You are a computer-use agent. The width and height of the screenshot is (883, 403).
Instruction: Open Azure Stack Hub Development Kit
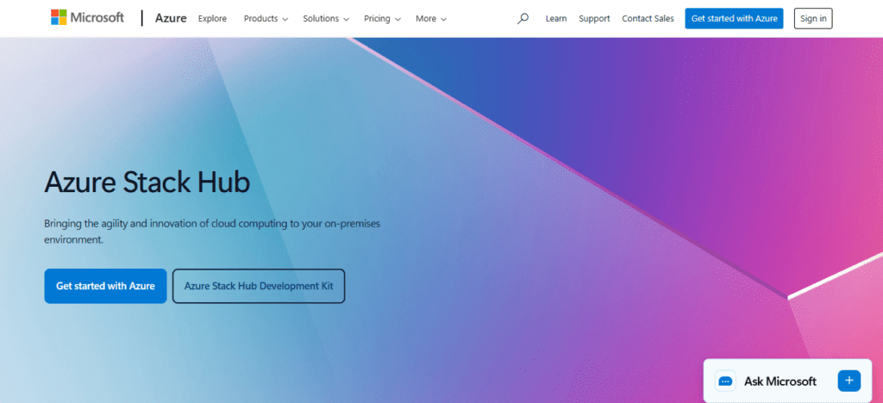259,286
